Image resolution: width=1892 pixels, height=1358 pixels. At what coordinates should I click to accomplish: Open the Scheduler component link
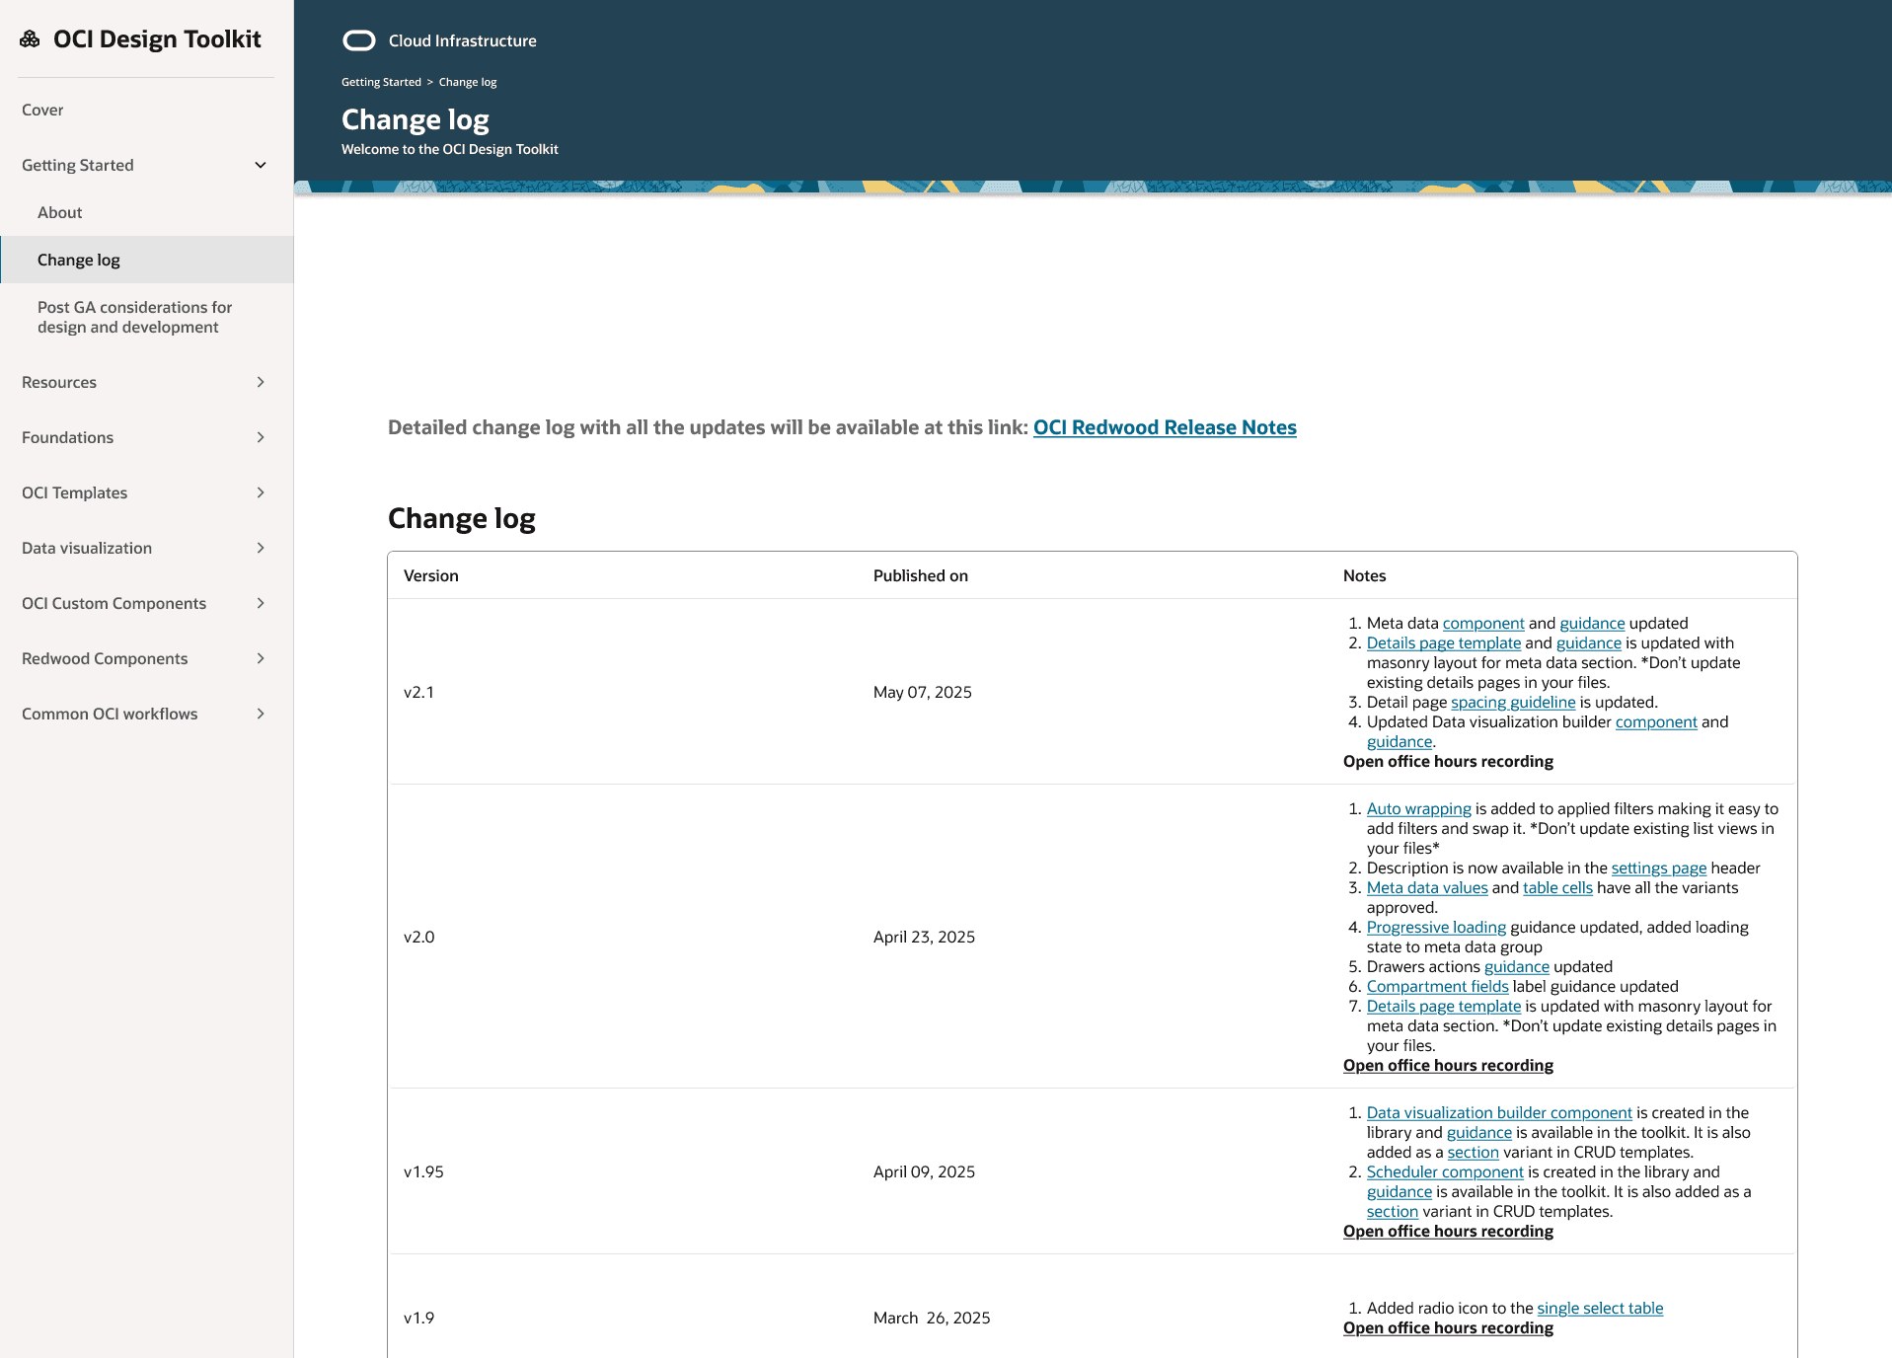click(x=1445, y=1171)
